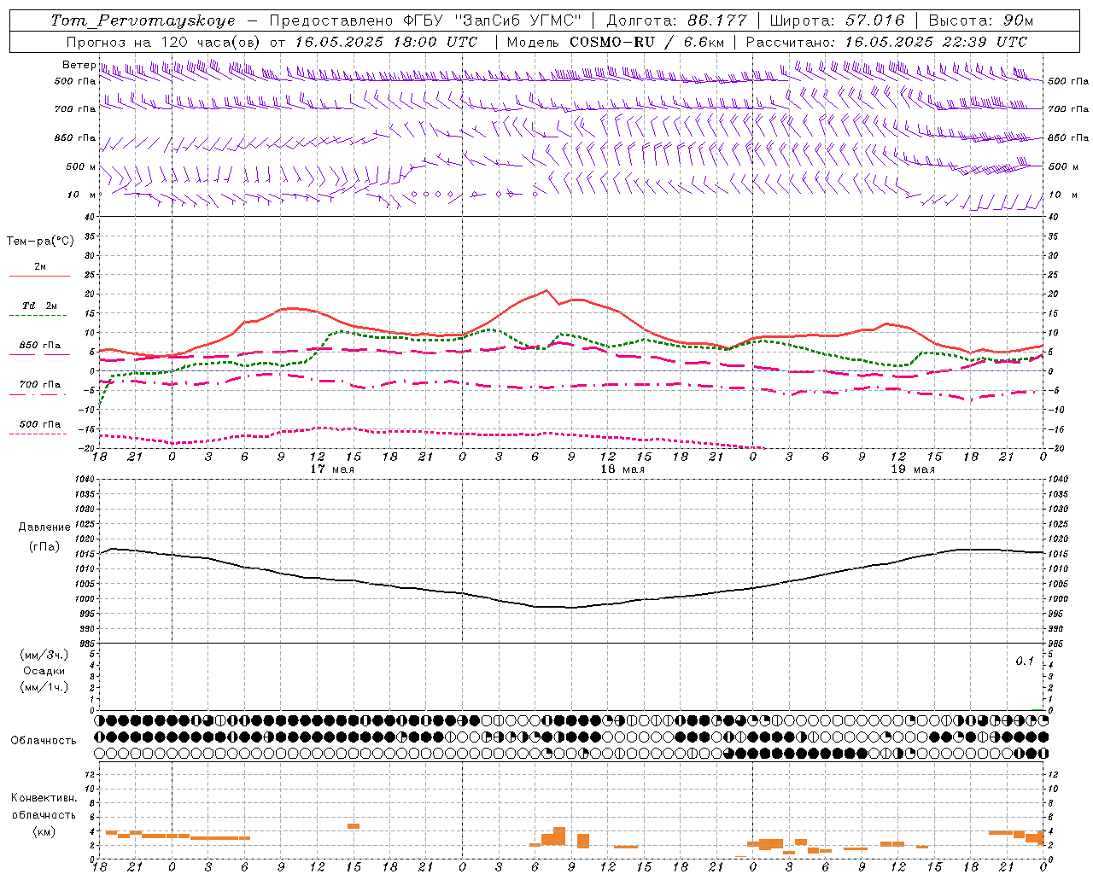
Task: Click the Давление pressure panel label
Action: point(44,527)
